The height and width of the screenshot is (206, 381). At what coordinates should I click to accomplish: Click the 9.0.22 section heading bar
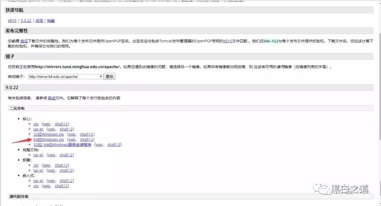(188, 87)
